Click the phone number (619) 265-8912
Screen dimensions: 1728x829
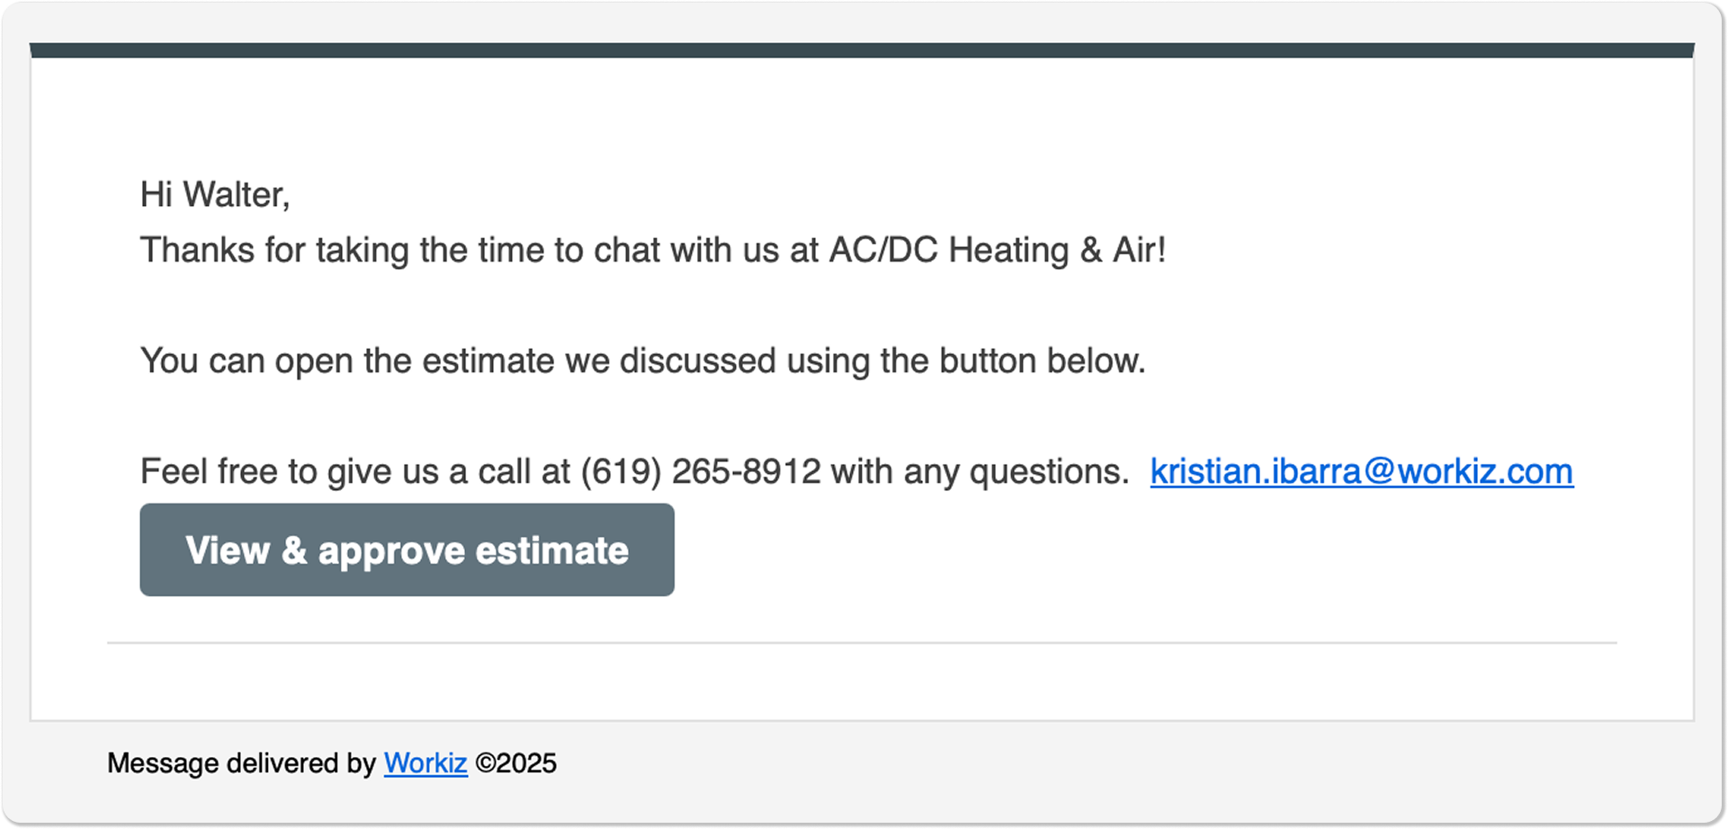(701, 471)
